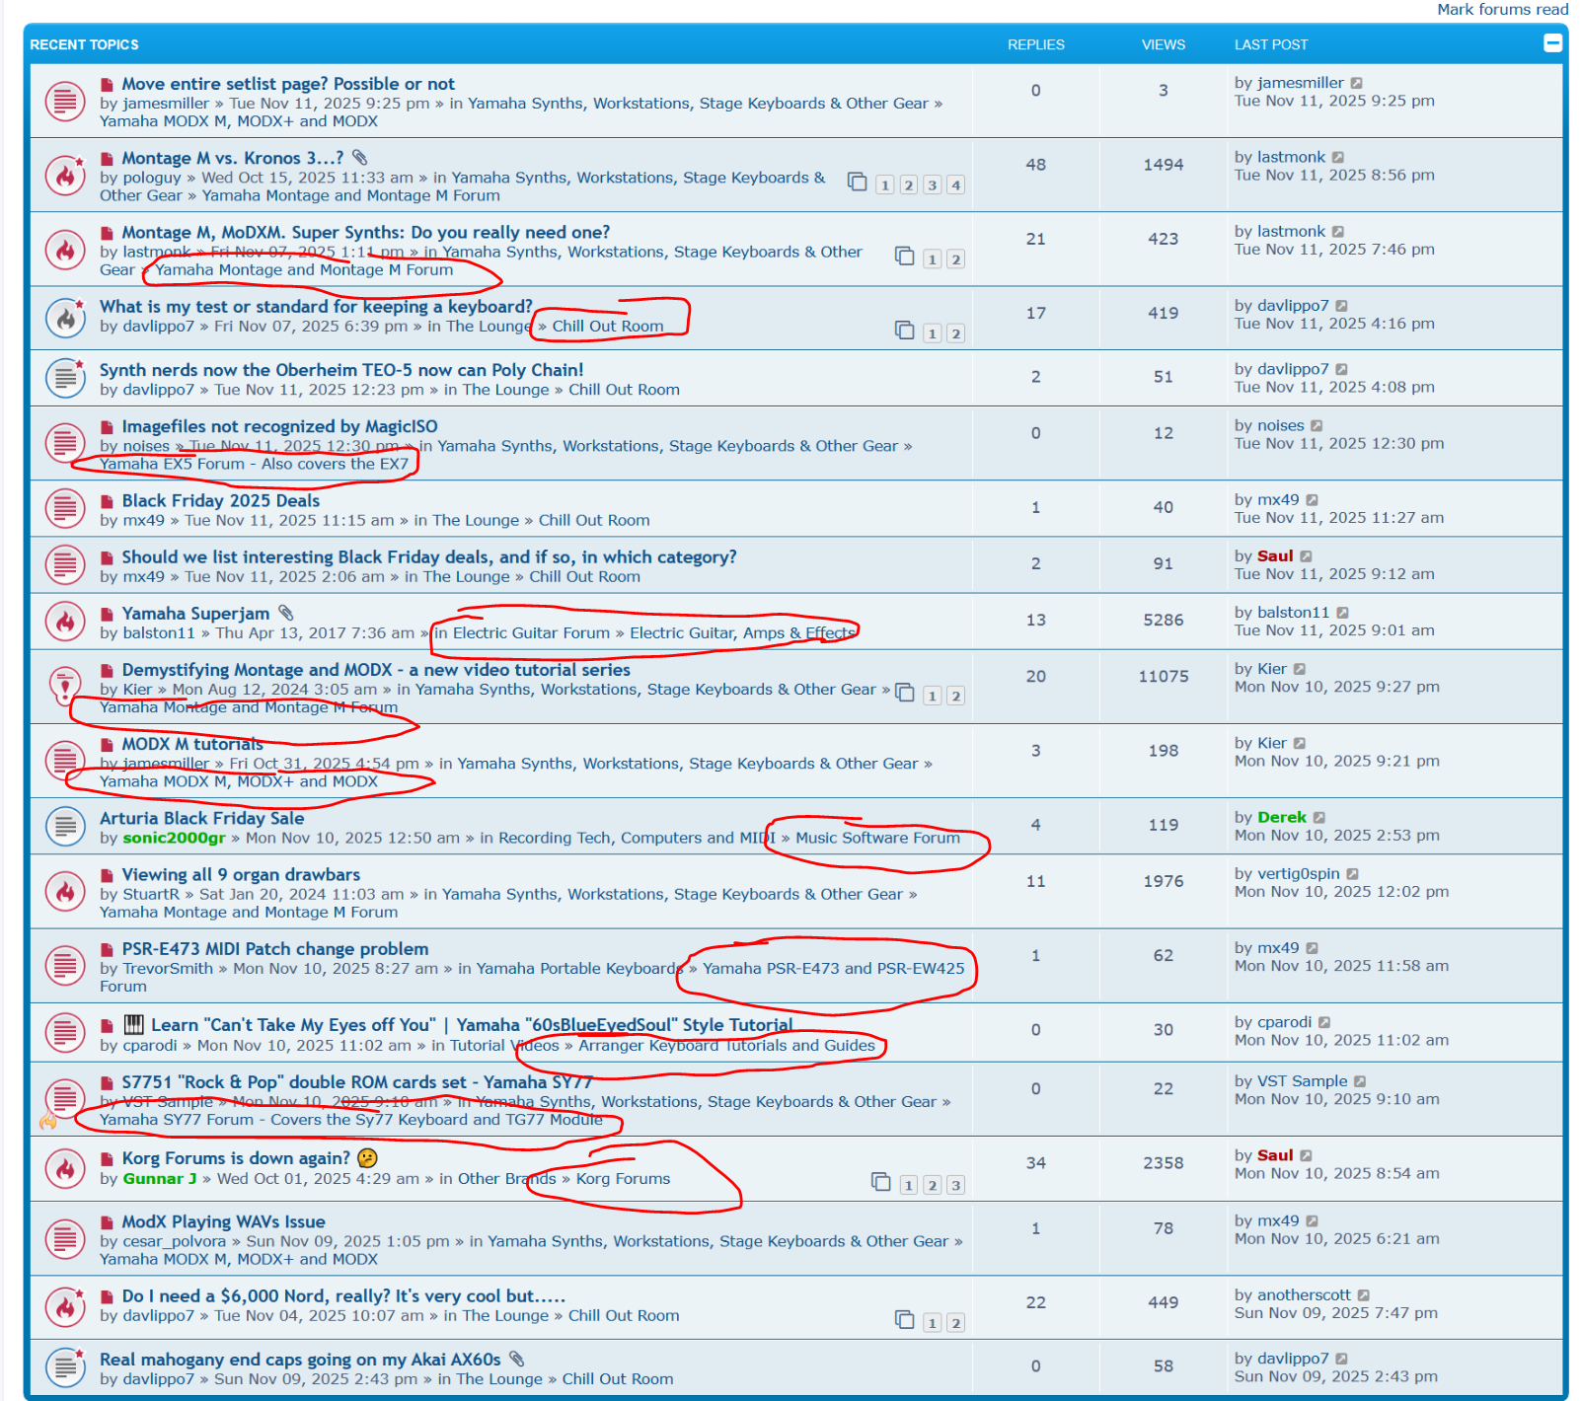The height and width of the screenshot is (1401, 1581).
Task: View latest post icon next to jamesmiller
Action: [1357, 84]
